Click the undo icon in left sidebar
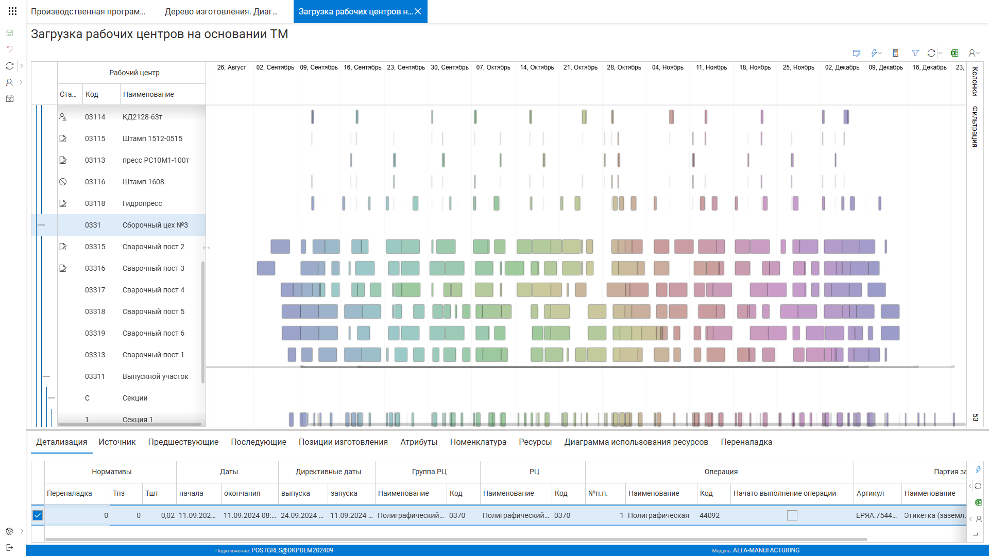The height and width of the screenshot is (556, 989). click(x=9, y=49)
